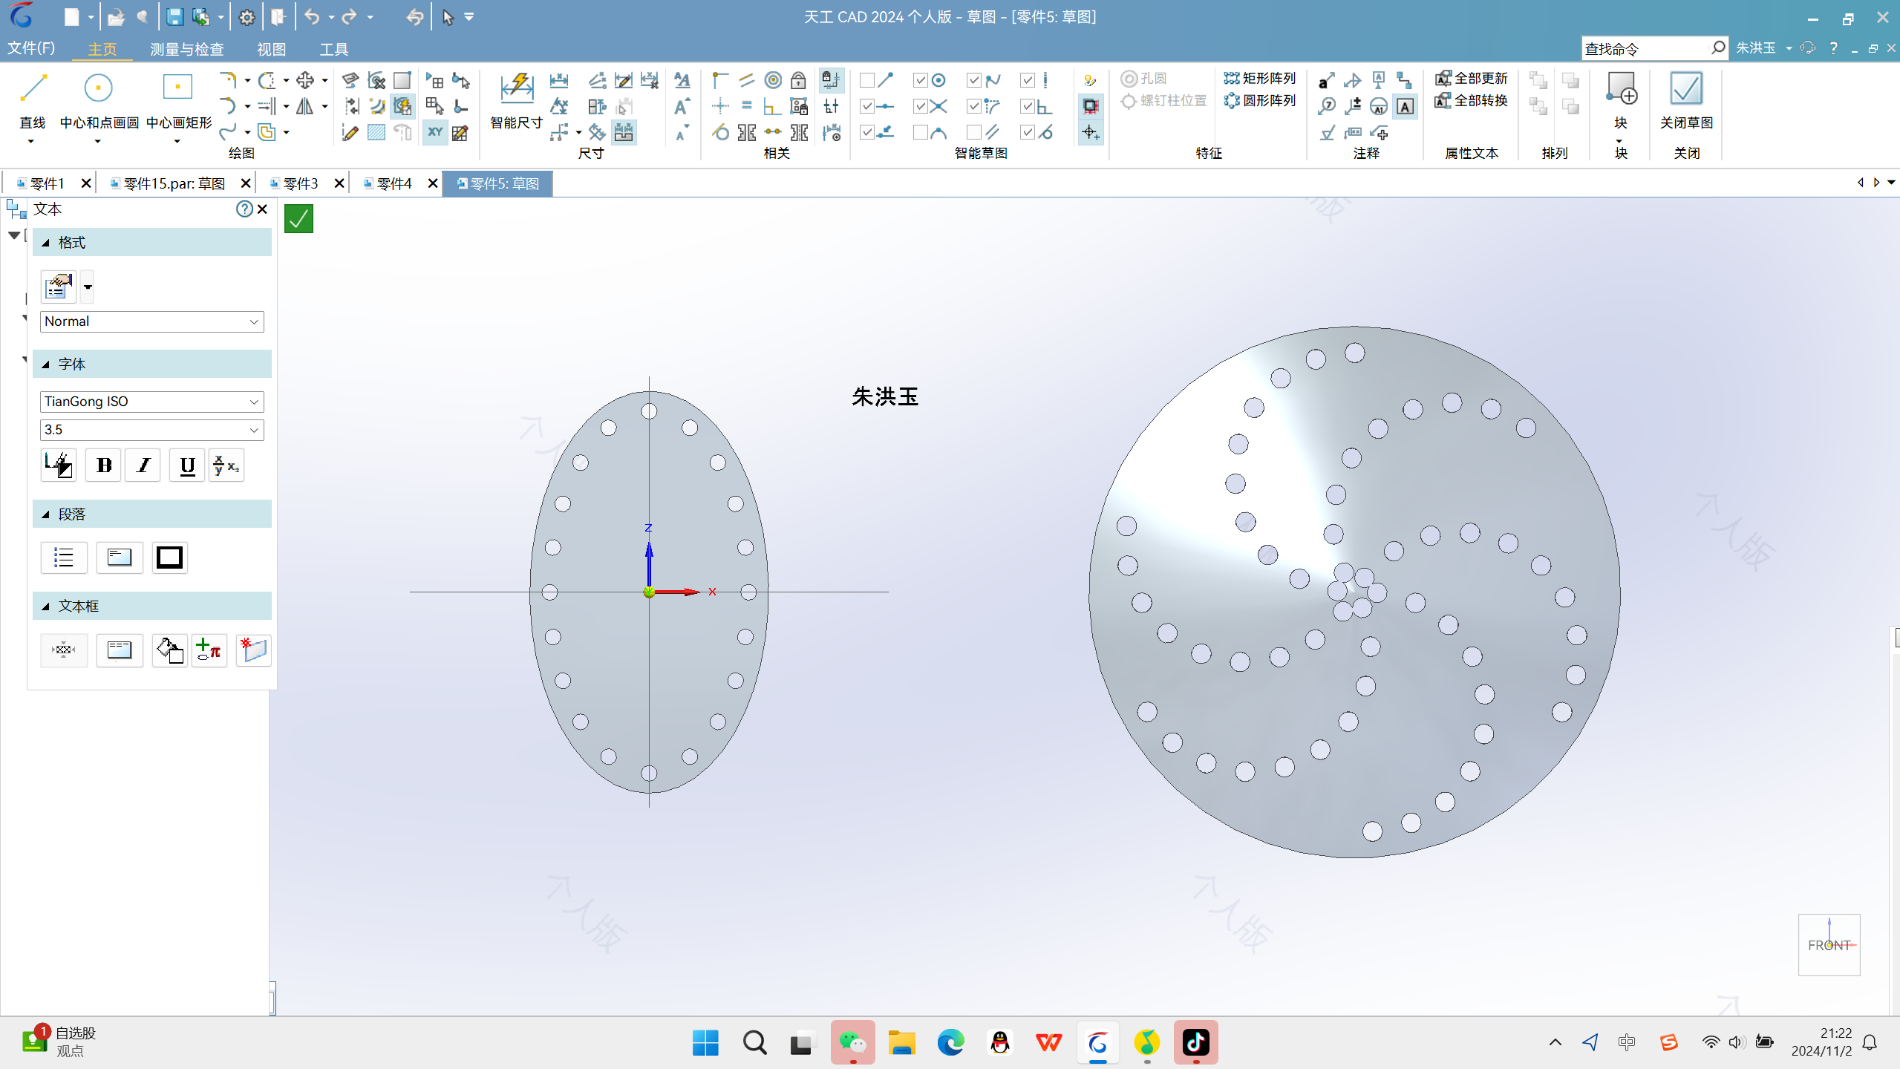Toggle bold text formatting
This screenshot has height=1069, width=1900.
103,466
